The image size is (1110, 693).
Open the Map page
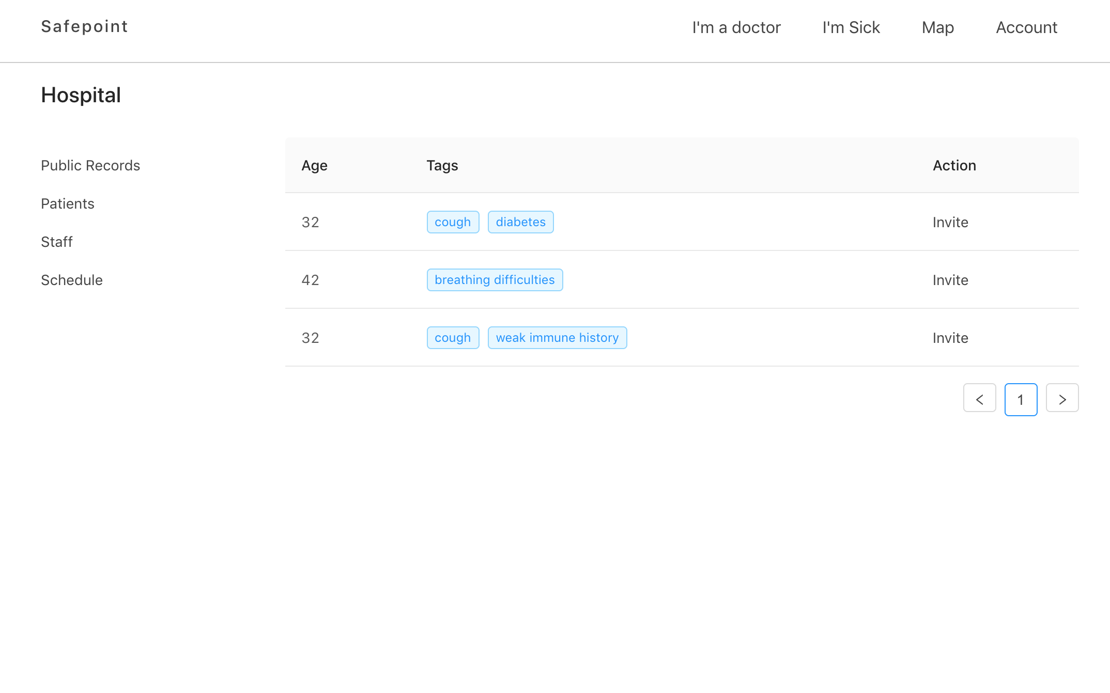937,27
